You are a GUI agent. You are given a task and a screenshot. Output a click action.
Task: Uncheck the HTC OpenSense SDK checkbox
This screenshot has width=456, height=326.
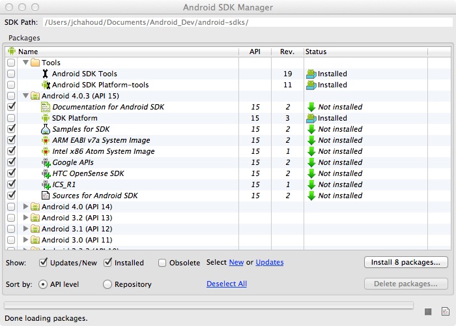[11, 173]
